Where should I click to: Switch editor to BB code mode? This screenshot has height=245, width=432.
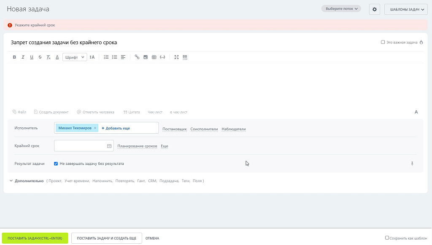coord(184,57)
